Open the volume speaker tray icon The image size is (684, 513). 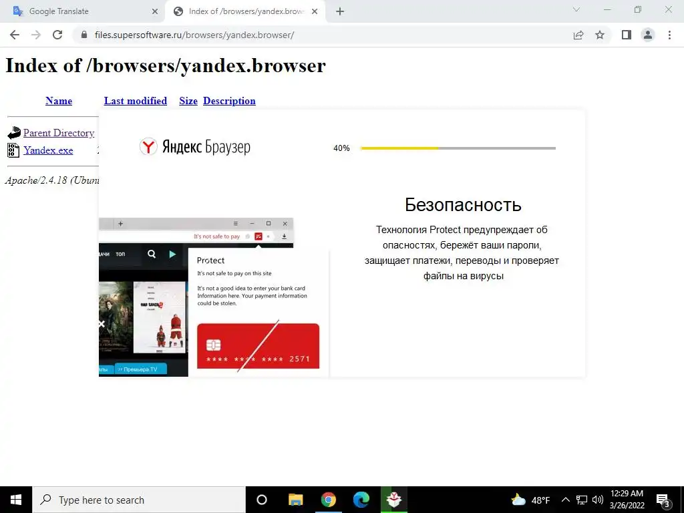(598, 500)
